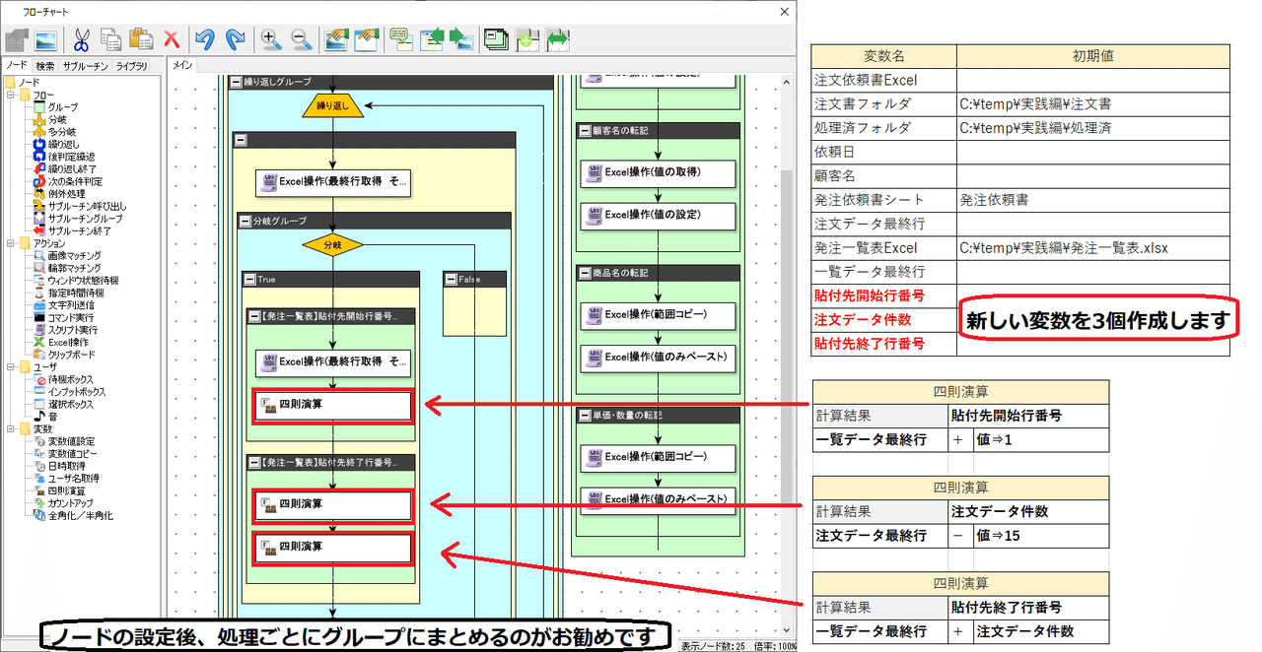This screenshot has width=1262, height=652.
Task: Click the blue redo arrow icon
Action: [x=235, y=39]
